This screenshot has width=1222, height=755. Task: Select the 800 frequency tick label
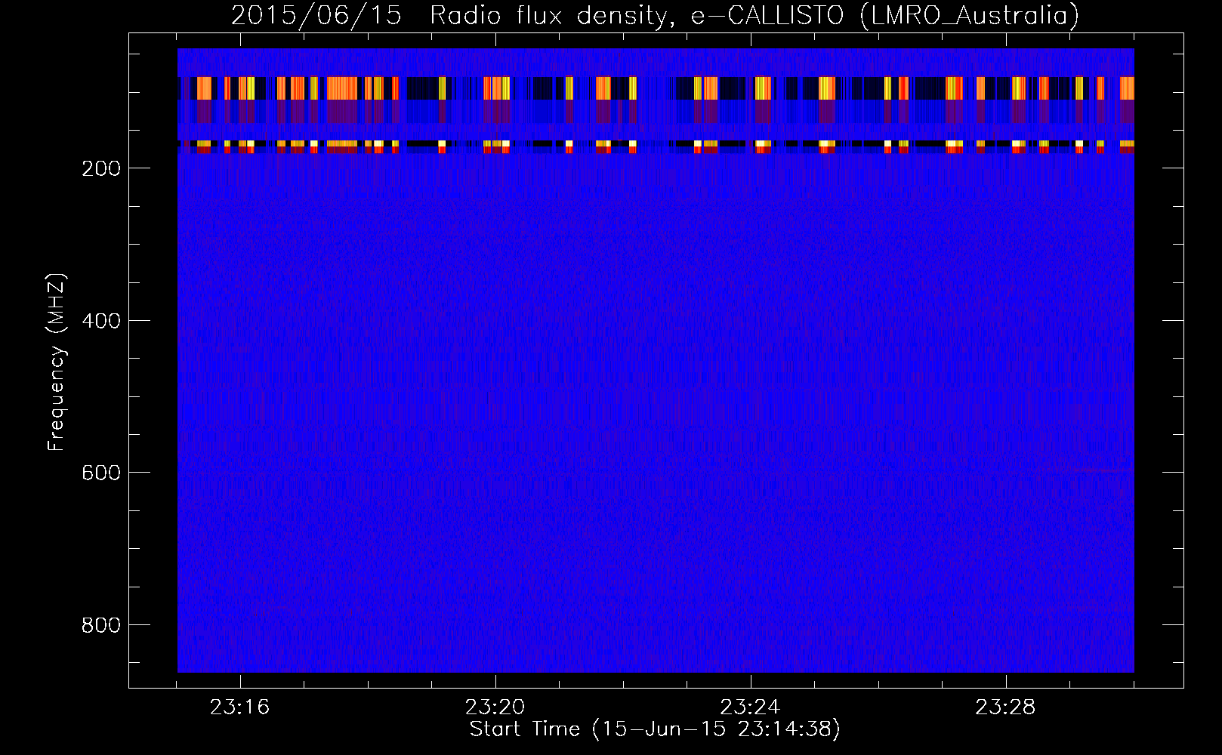(x=101, y=625)
